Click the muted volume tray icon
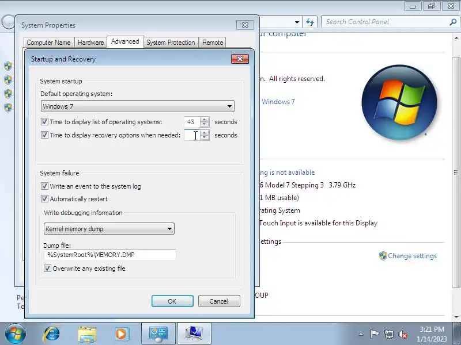Screen dimensions: 461x345 click(x=403, y=334)
